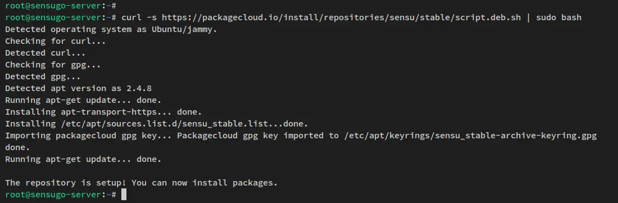Click the /etc/apt/sources.list.d/sensu_stable.list path
The height and width of the screenshot is (203, 618).
(x=164, y=124)
